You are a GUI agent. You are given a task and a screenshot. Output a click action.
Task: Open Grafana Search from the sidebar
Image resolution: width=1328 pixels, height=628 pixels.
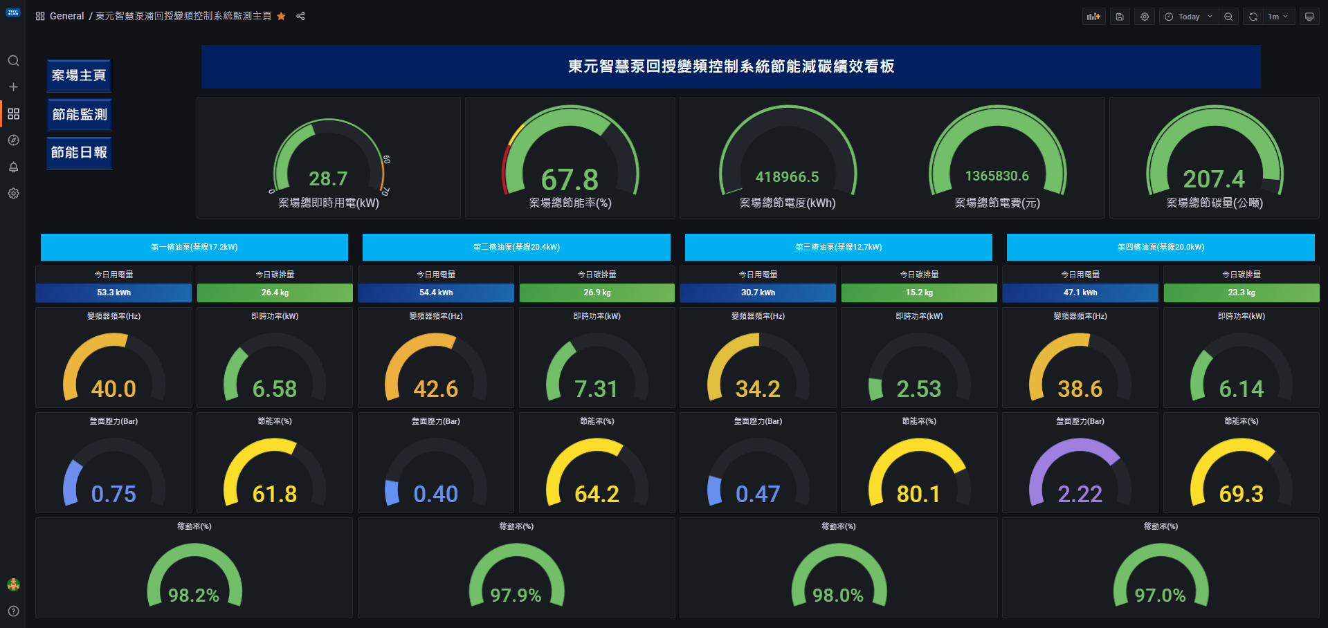pos(13,61)
